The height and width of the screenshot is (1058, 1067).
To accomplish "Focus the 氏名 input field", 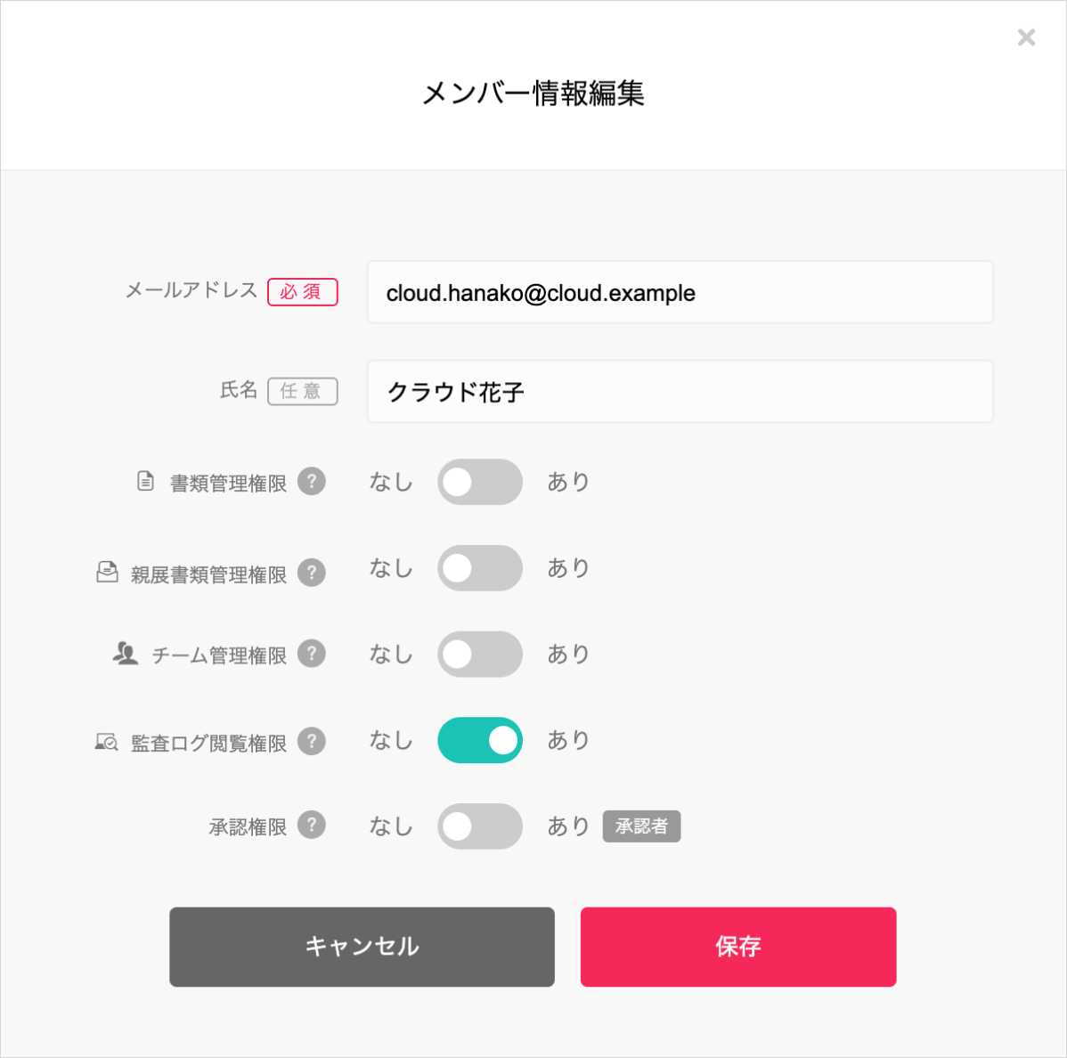I will tap(680, 392).
